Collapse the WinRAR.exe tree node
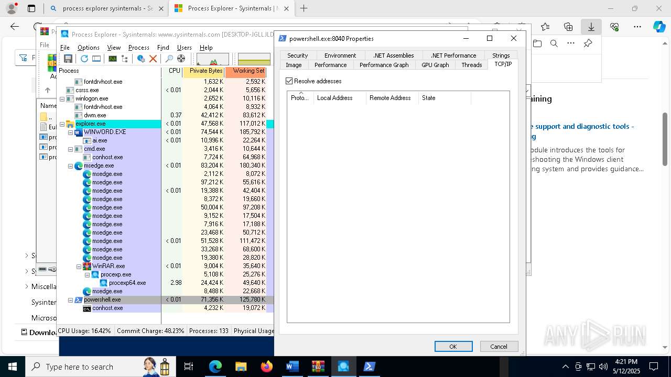The width and height of the screenshot is (671, 377). 79,266
